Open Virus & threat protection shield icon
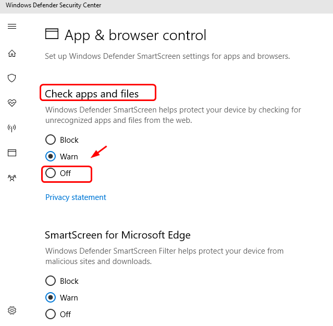 pyautogui.click(x=12, y=78)
